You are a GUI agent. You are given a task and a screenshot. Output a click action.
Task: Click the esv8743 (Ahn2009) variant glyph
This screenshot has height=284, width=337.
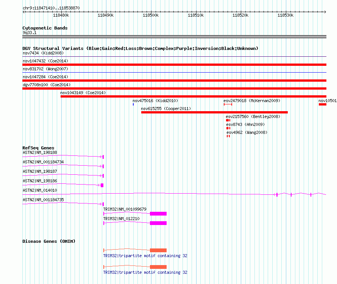click(x=228, y=128)
